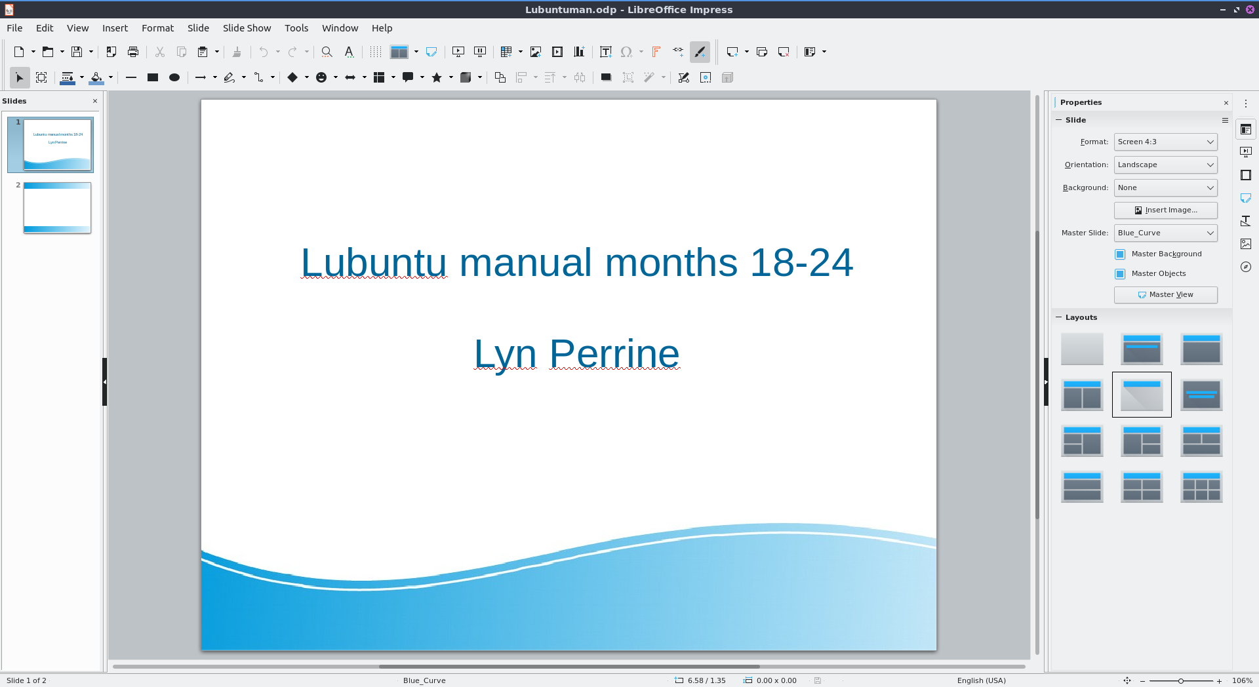Expand the Orientation dropdown set to Landscape
The height and width of the screenshot is (687, 1259).
1165,165
